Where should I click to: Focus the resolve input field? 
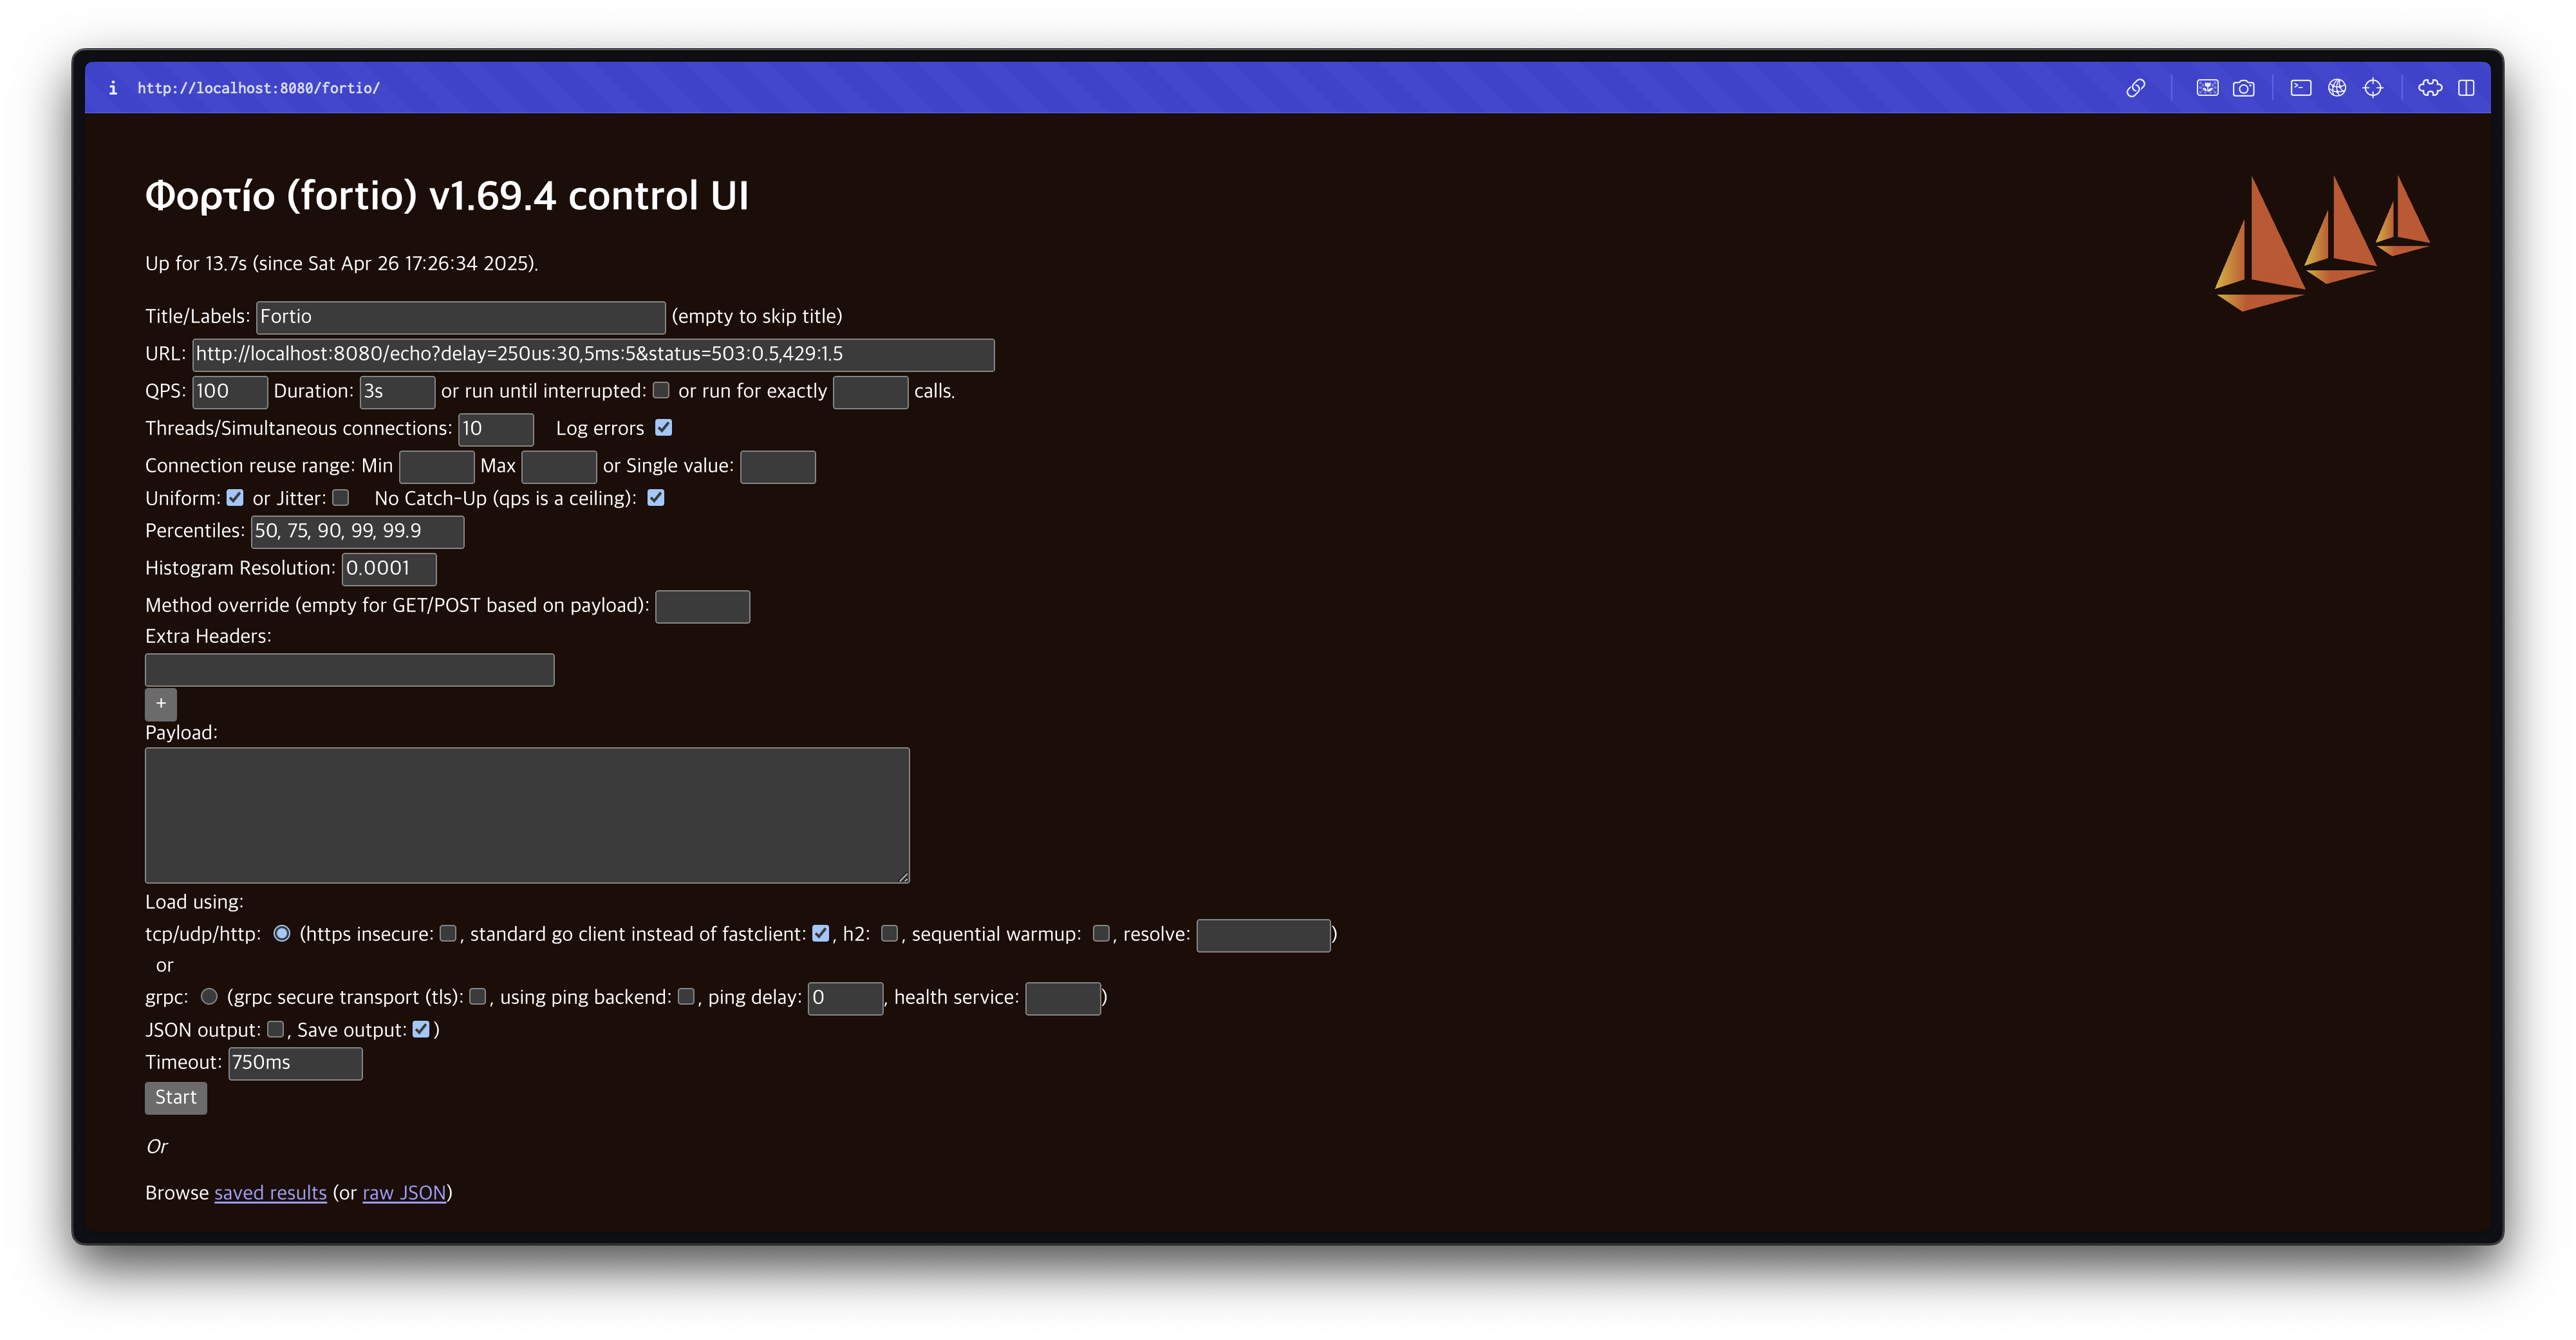point(1264,935)
